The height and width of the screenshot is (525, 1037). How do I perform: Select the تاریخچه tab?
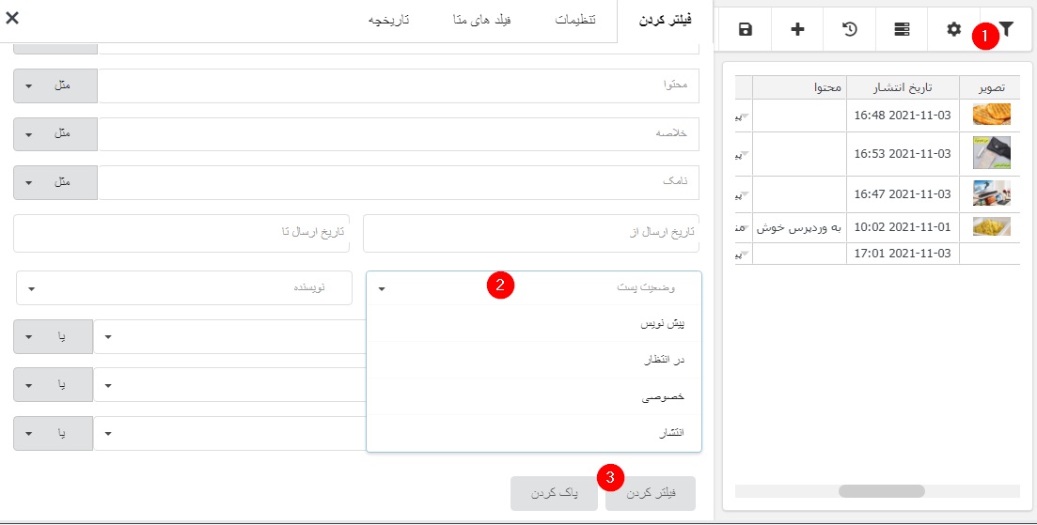point(388,20)
